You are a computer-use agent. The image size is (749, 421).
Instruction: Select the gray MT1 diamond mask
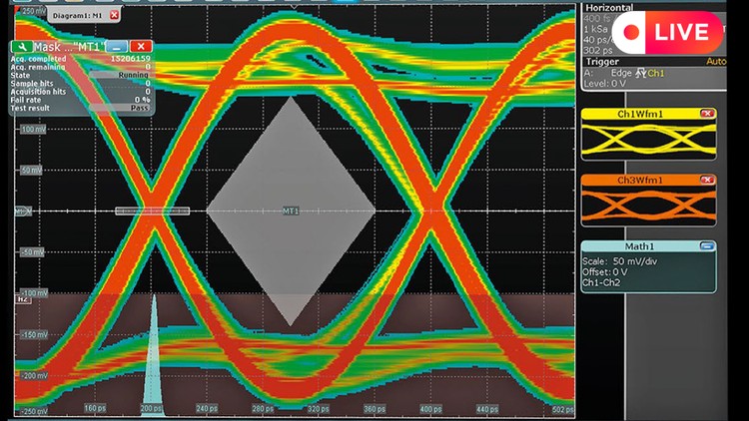tap(291, 210)
